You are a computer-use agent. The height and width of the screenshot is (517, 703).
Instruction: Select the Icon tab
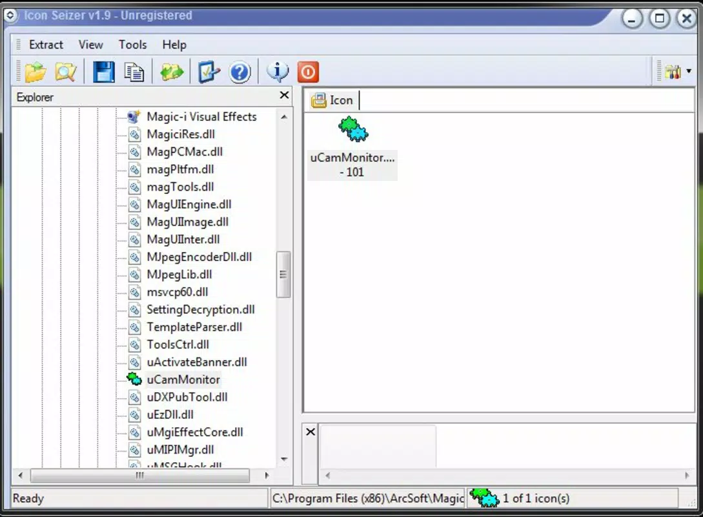click(332, 100)
